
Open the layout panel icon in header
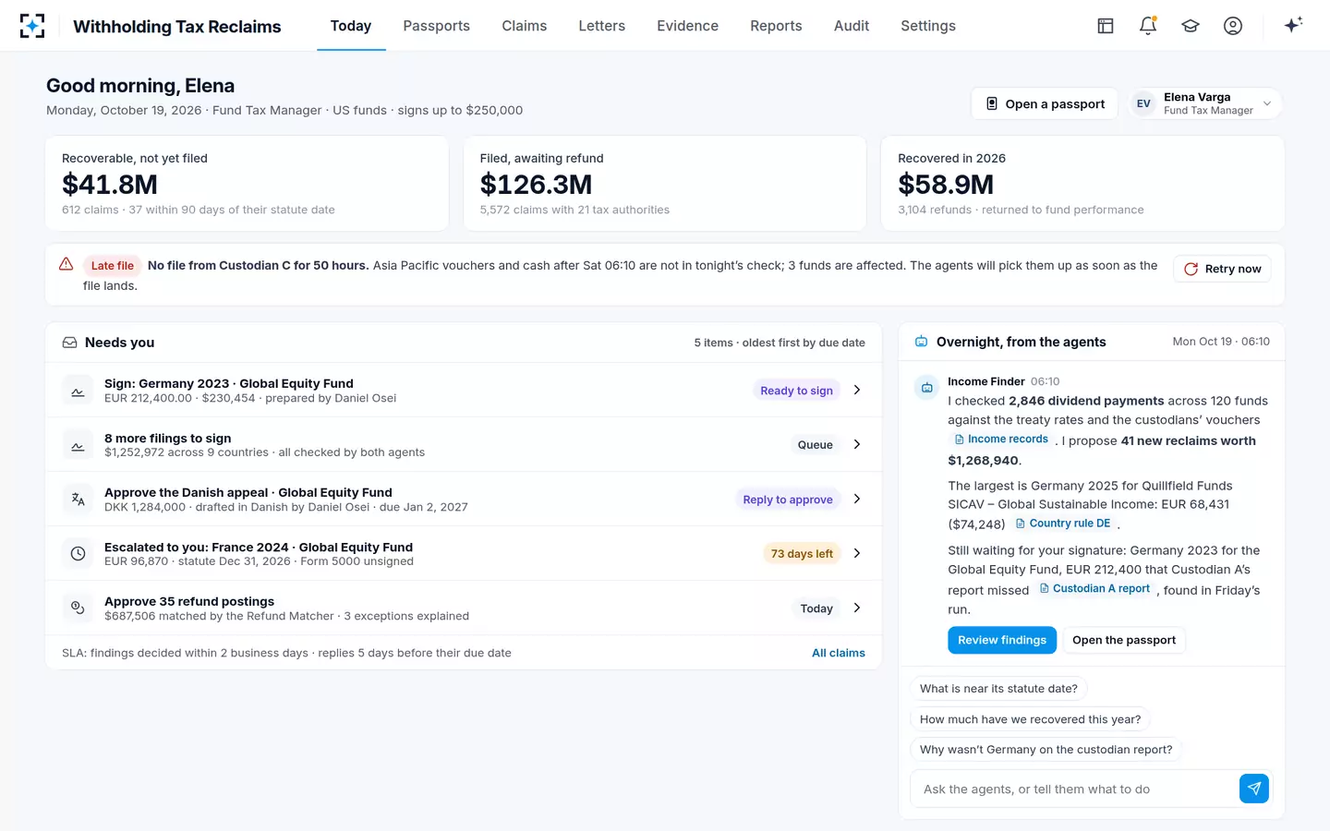pos(1106,26)
